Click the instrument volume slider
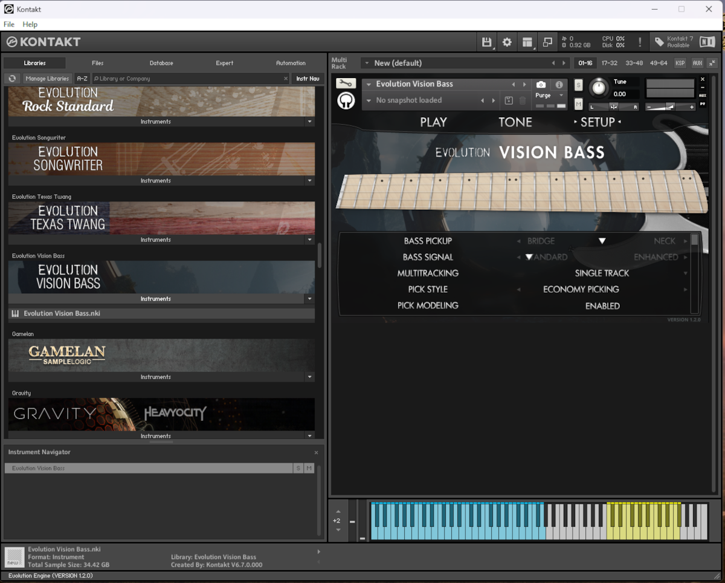 click(x=670, y=107)
